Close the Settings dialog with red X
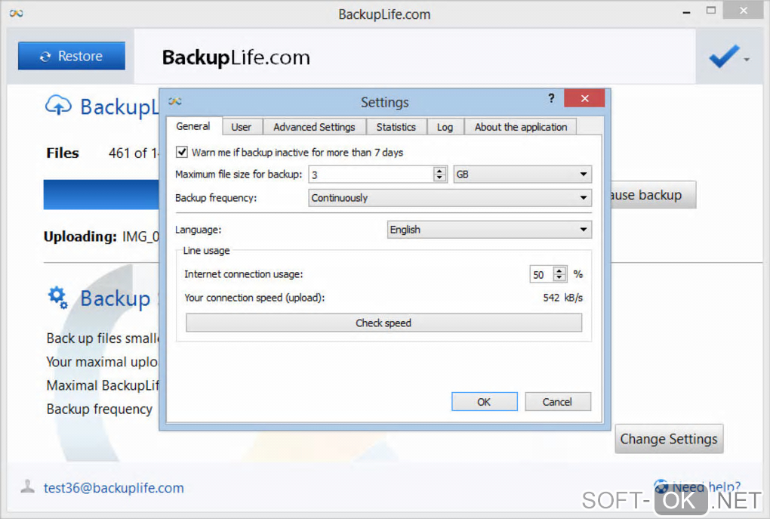 tap(584, 98)
